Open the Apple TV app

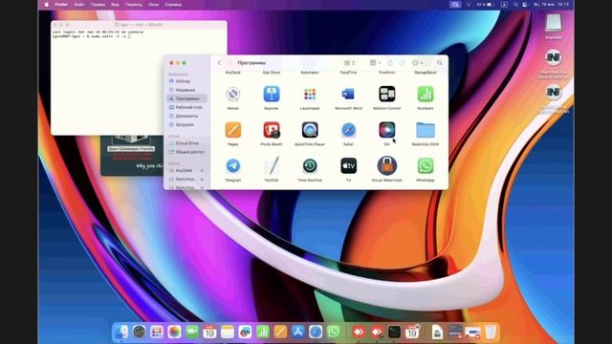coord(348,166)
